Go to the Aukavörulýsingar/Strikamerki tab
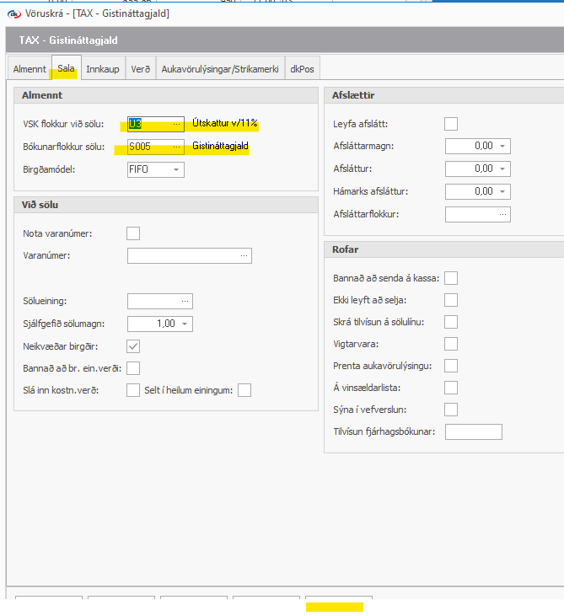Viewport: 564px width, 616px height. point(219,69)
